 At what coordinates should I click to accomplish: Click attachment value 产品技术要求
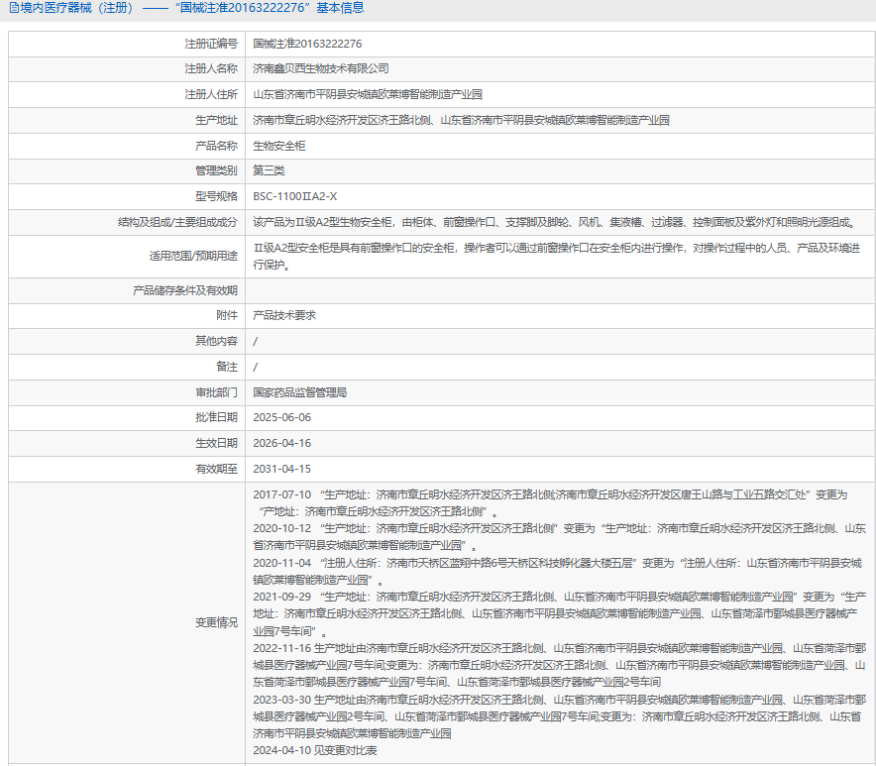coord(284,316)
